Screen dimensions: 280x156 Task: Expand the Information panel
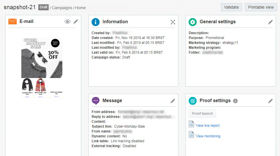(x=173, y=22)
